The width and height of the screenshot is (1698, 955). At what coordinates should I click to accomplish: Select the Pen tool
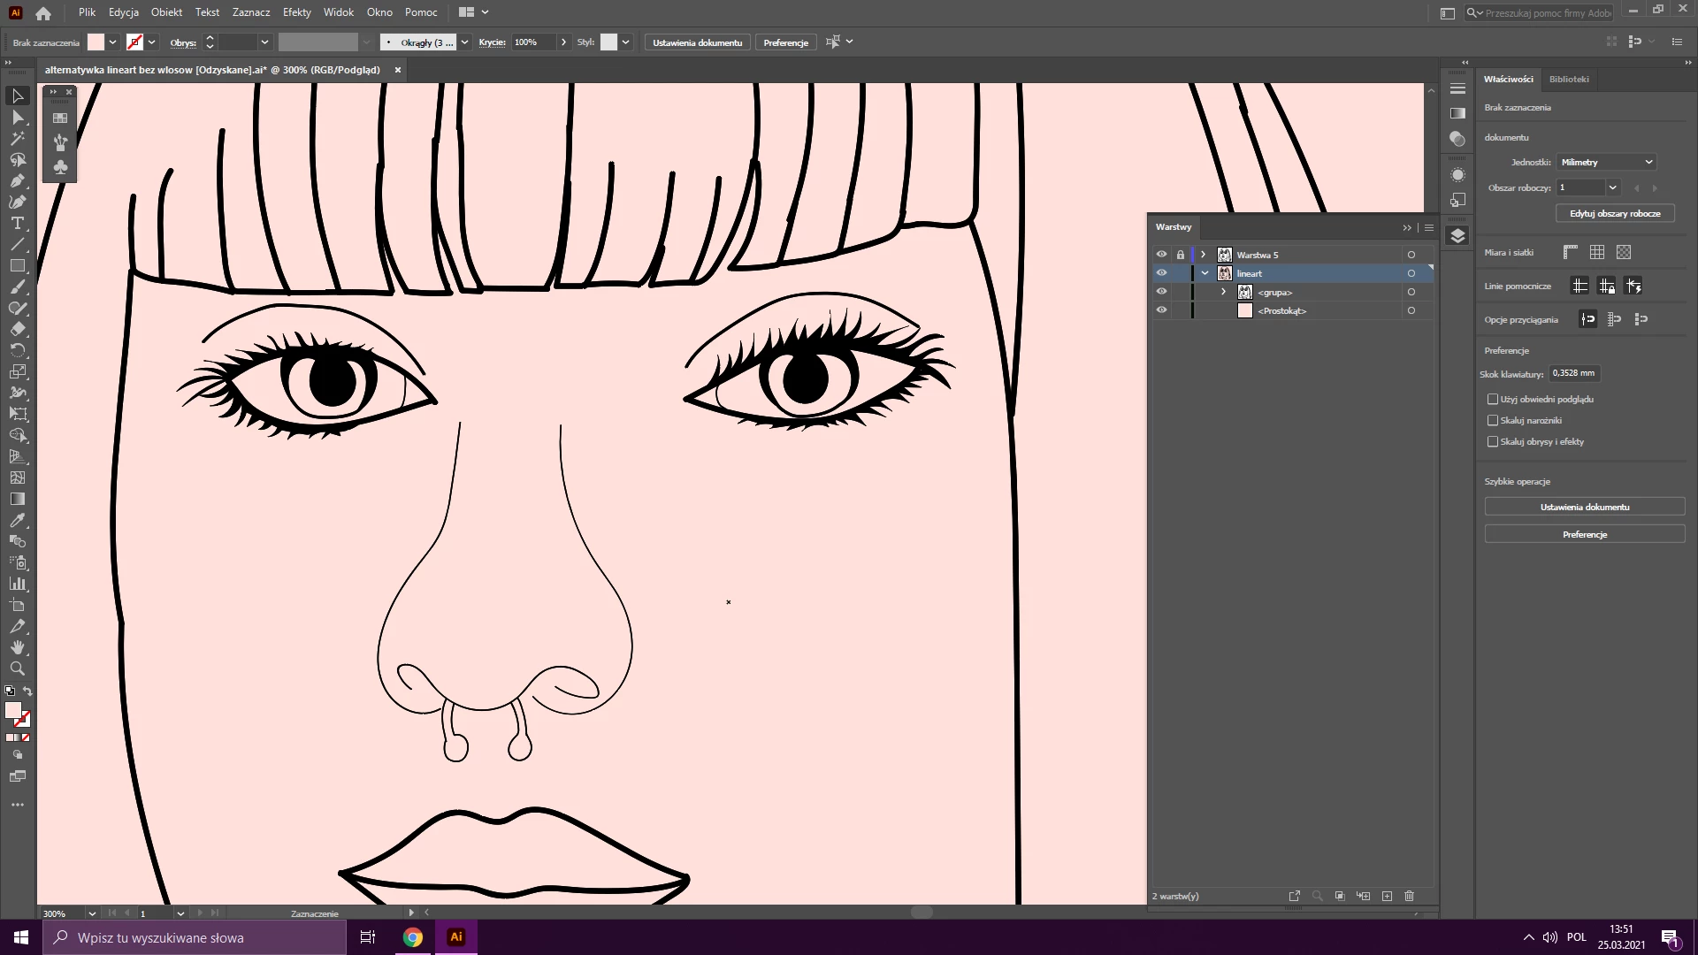click(17, 181)
